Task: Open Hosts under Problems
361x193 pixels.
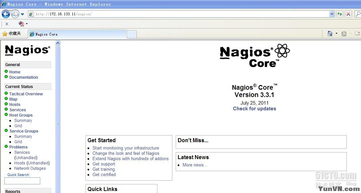Action: pyautogui.click(x=20, y=163)
